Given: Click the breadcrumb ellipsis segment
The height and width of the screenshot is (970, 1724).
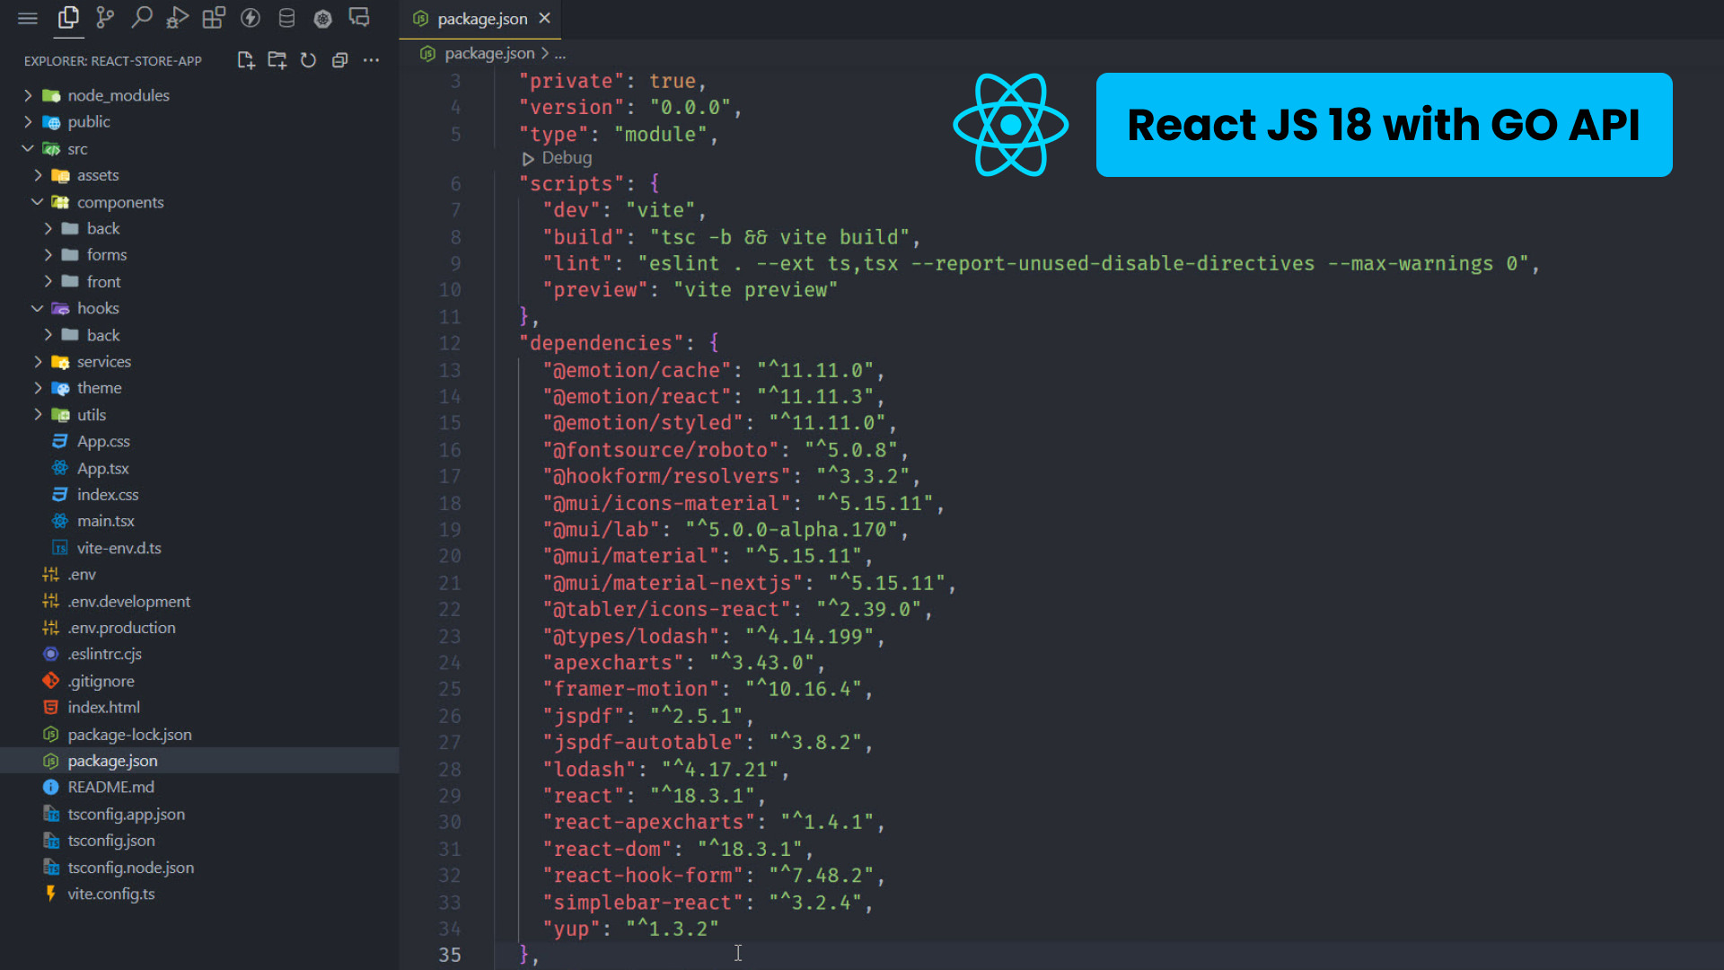Looking at the screenshot, I should tap(560, 53).
